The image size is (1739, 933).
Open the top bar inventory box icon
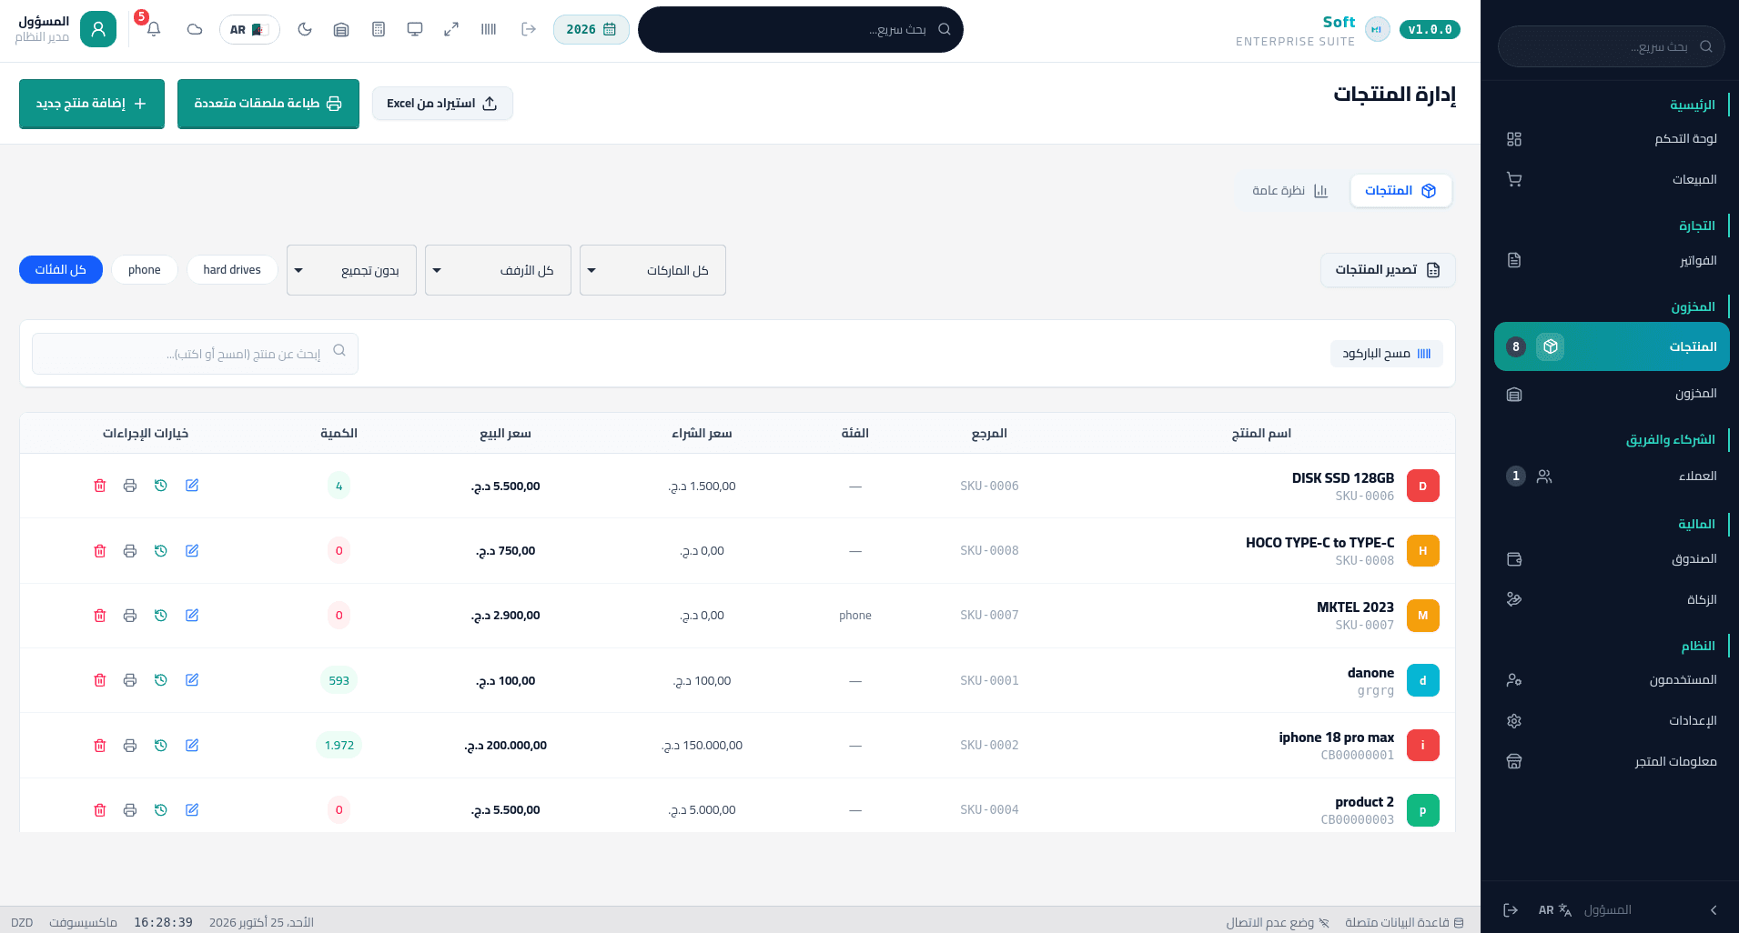(341, 29)
